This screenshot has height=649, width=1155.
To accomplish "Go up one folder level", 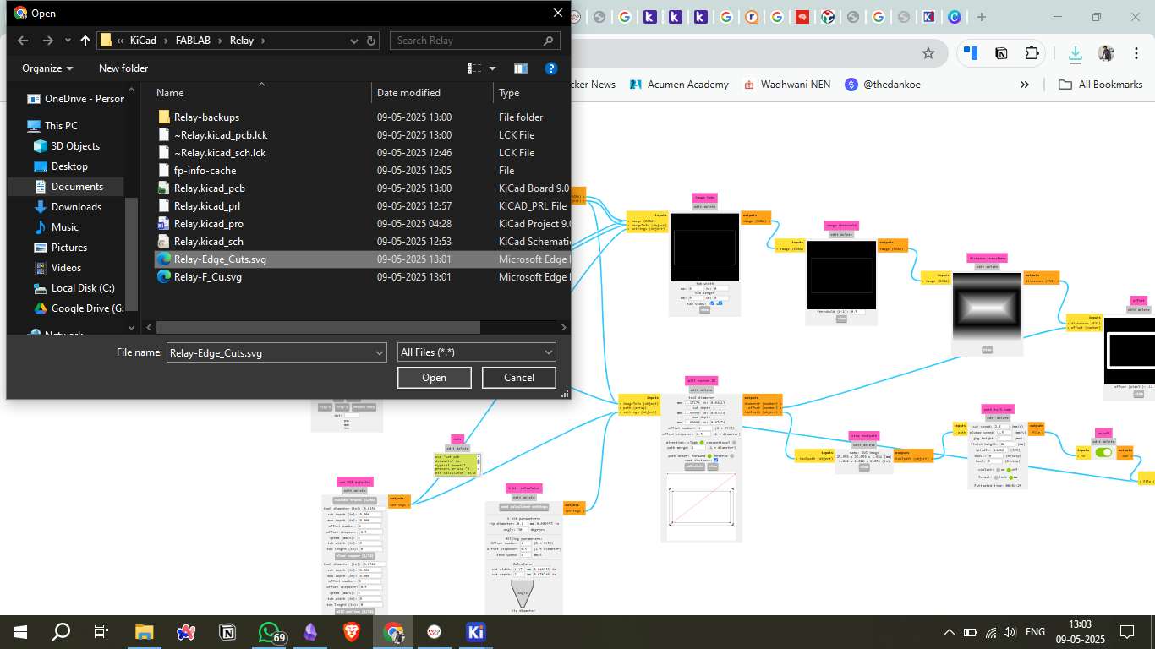I will tap(85, 41).
